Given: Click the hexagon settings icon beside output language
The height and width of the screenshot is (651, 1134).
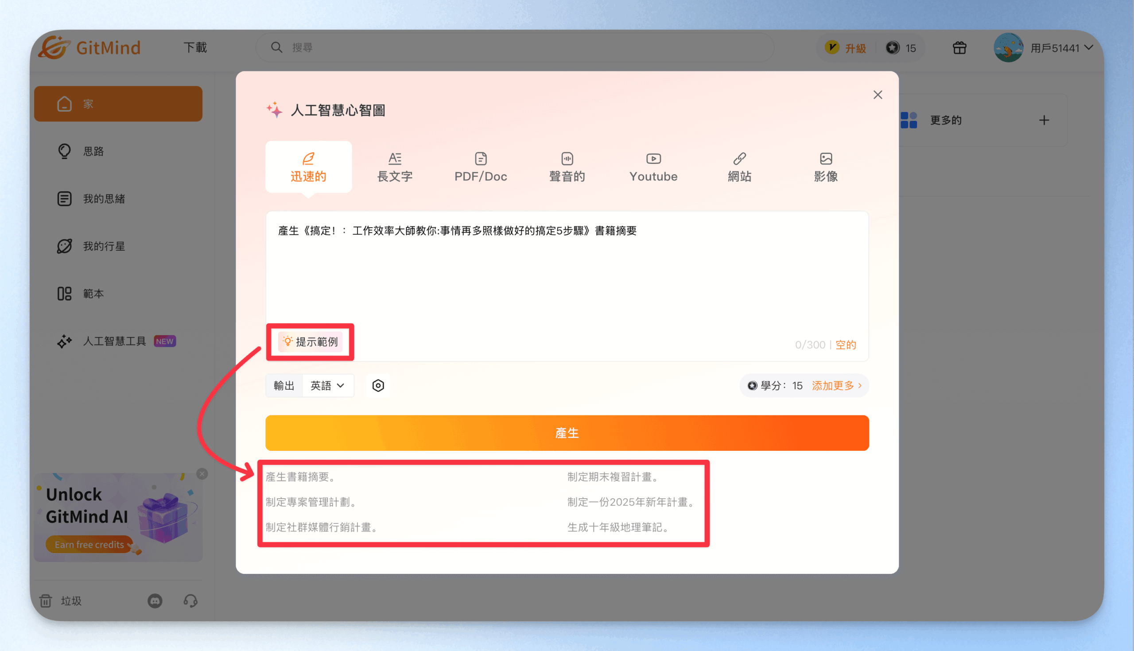Looking at the screenshot, I should 378,385.
